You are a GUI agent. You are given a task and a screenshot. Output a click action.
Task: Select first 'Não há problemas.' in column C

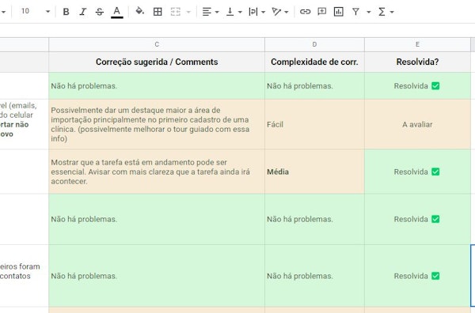click(x=157, y=86)
